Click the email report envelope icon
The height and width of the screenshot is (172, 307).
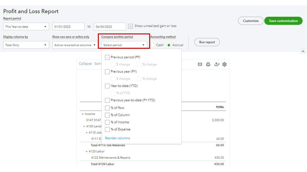pyautogui.click(x=200, y=64)
